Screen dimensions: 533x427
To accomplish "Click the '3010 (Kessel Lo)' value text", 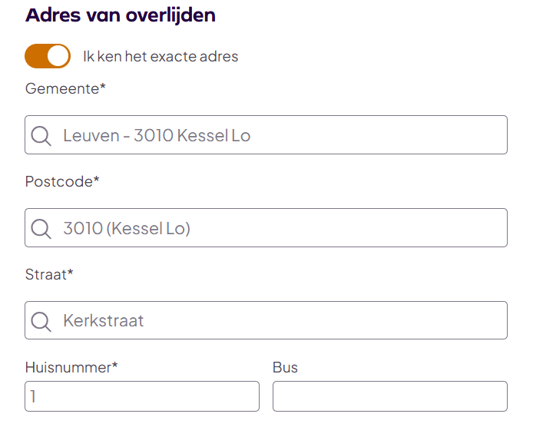I will (127, 228).
